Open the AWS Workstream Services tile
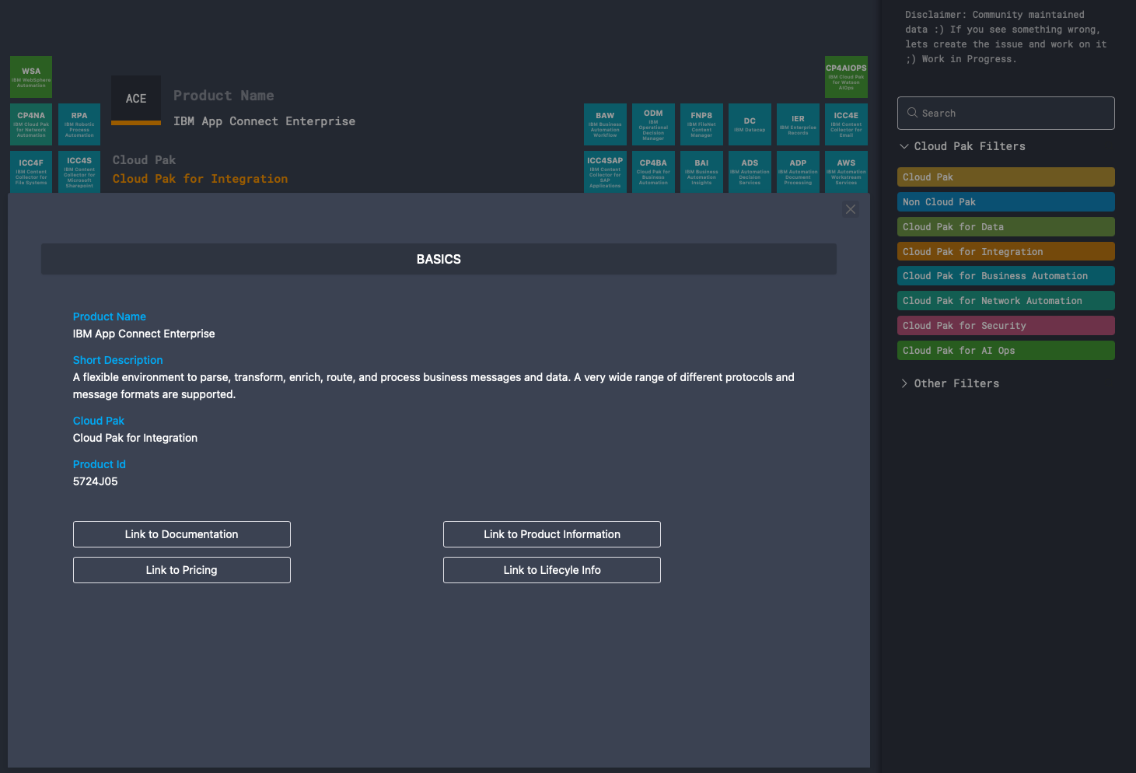1136x773 pixels. (x=846, y=172)
